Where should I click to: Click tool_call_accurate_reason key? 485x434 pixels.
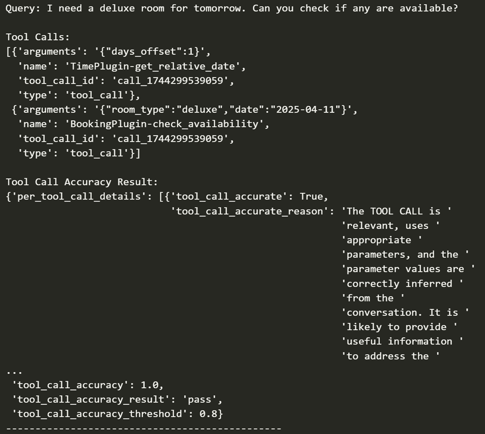click(249, 212)
